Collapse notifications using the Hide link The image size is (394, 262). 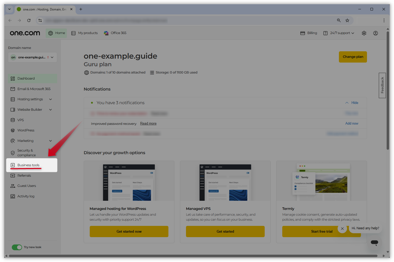point(354,103)
